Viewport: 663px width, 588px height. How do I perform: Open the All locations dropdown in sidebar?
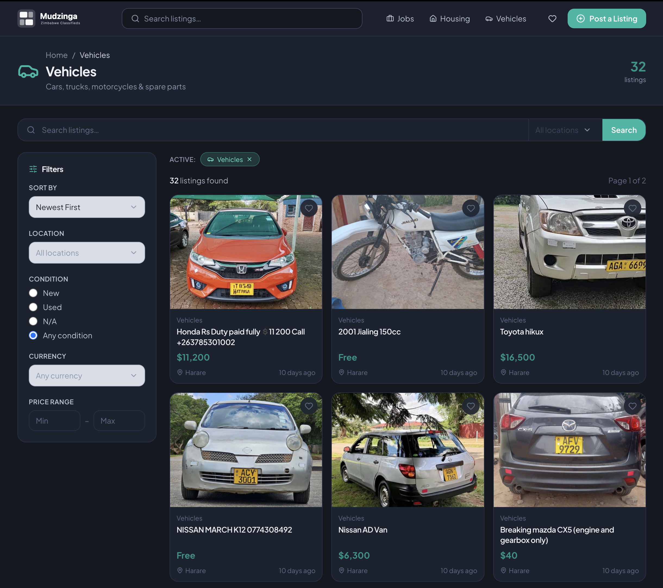(87, 253)
